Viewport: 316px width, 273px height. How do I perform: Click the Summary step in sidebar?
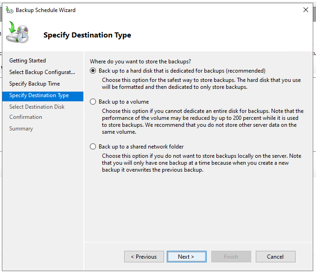click(x=21, y=129)
